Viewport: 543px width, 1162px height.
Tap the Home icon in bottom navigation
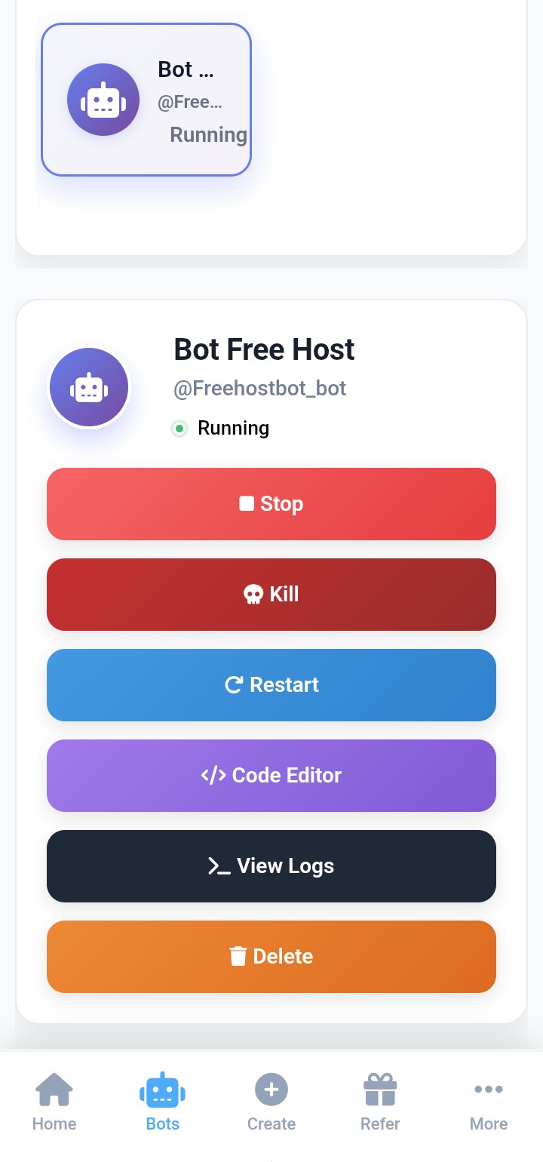[54, 1090]
